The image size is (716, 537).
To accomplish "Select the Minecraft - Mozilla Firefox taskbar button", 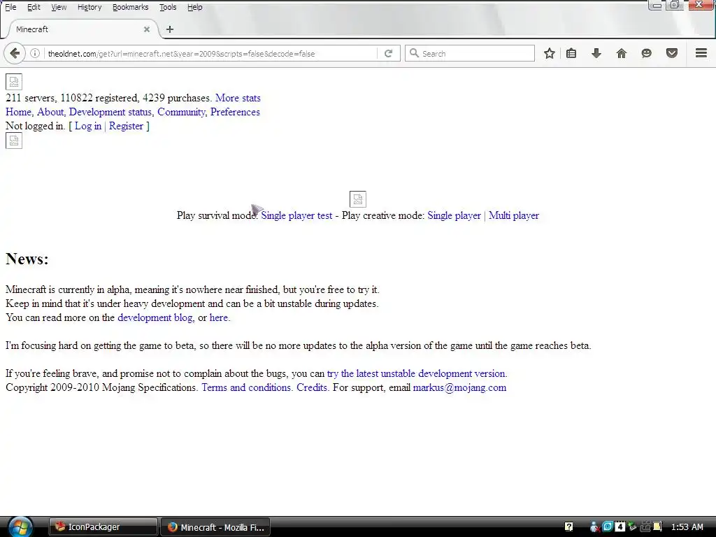I will click(x=215, y=527).
